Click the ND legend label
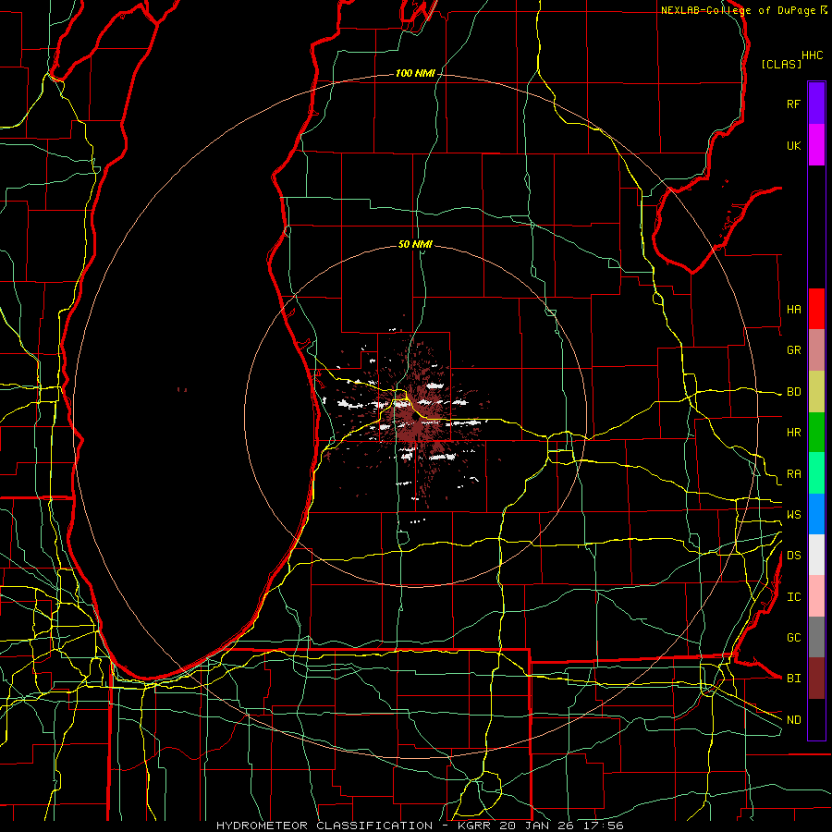 [793, 720]
